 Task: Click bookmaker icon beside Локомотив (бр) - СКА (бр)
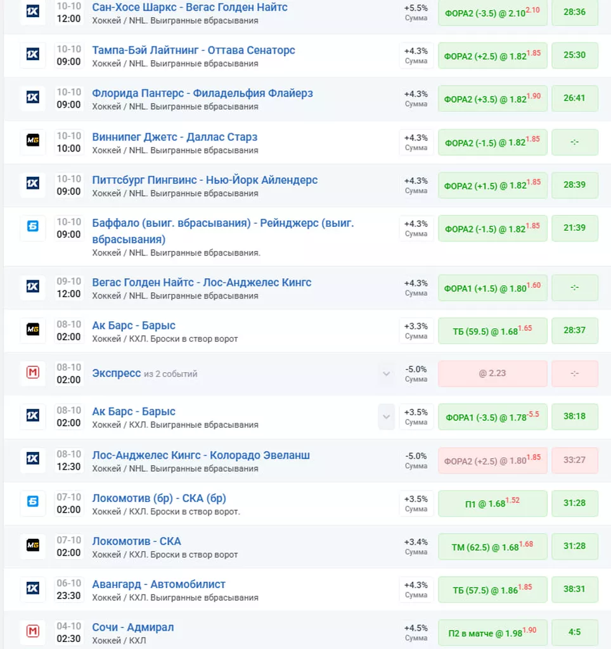(33, 502)
